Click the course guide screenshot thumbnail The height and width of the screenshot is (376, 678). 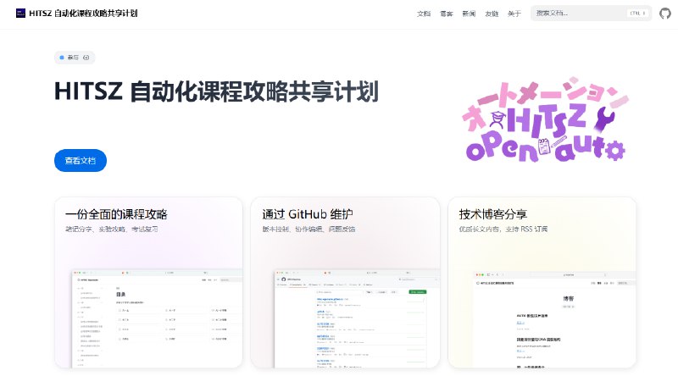tap(158, 319)
